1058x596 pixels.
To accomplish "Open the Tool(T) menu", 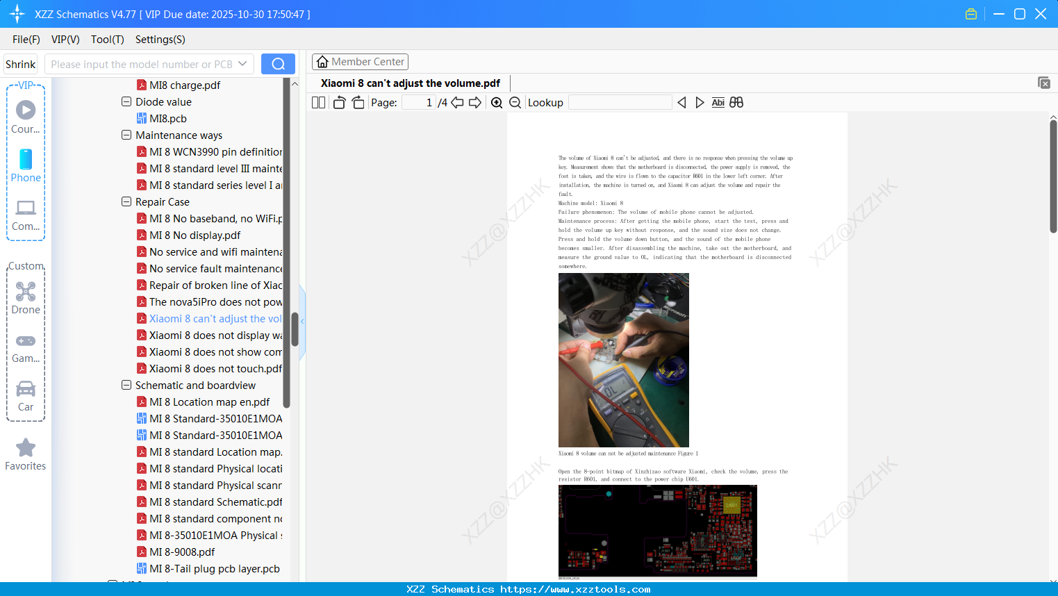I will (x=108, y=40).
